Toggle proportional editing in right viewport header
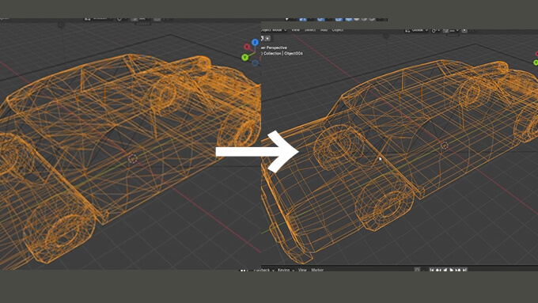 (464, 30)
